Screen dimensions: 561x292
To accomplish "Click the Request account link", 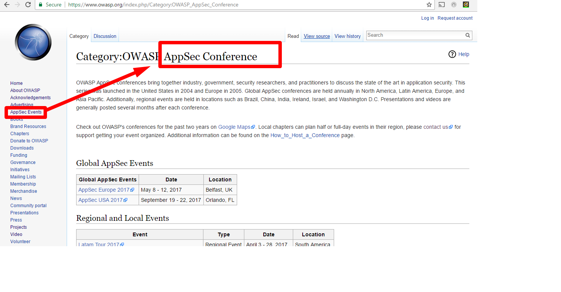I will pos(455,18).
